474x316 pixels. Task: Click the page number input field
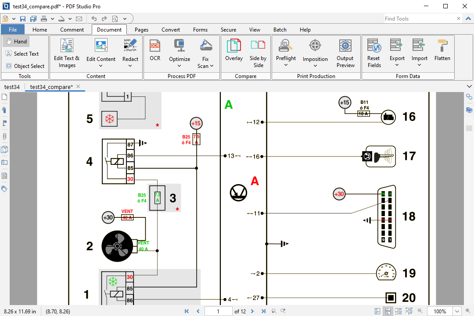218,311
